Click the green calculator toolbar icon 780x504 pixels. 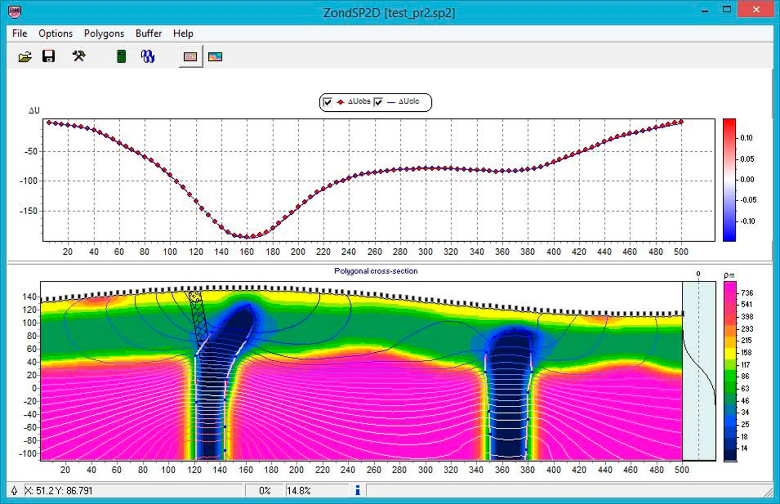121,57
